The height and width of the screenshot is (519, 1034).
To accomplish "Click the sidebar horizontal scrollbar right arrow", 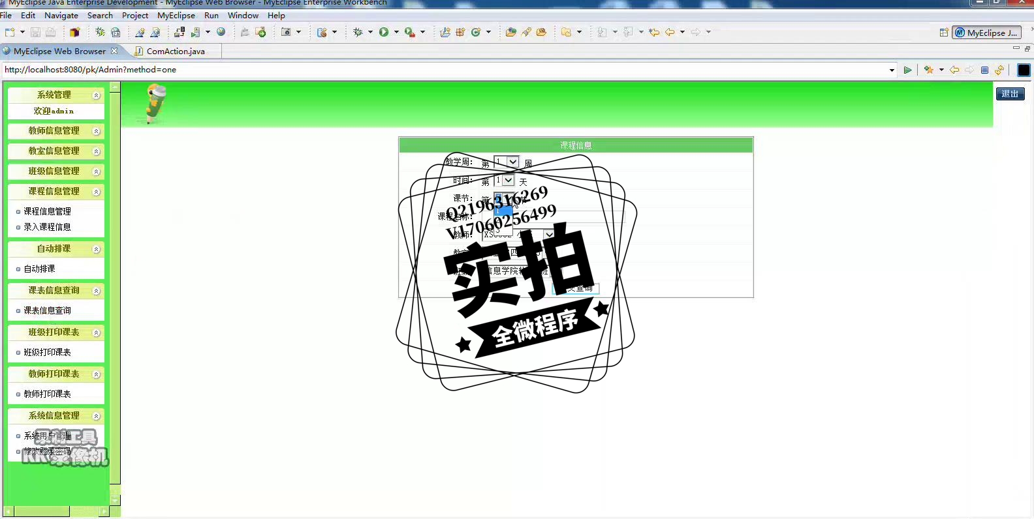I will pyautogui.click(x=104, y=512).
